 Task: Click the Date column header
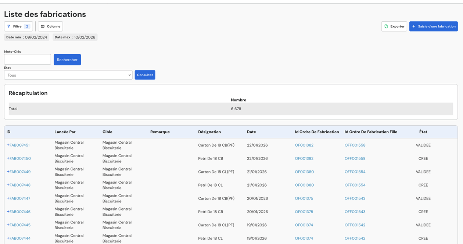pyautogui.click(x=251, y=132)
